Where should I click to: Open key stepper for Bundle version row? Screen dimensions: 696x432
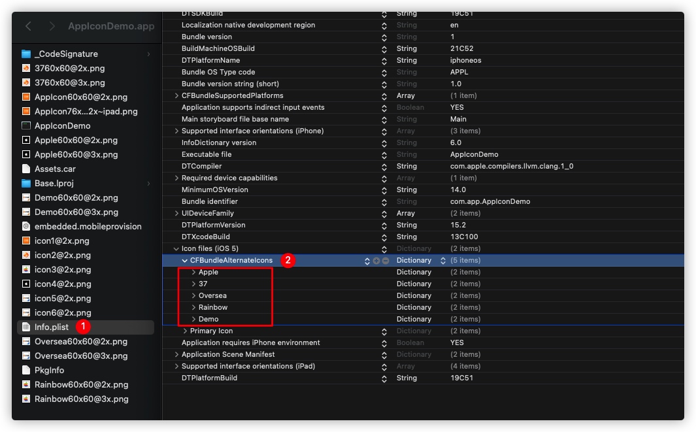[384, 38]
